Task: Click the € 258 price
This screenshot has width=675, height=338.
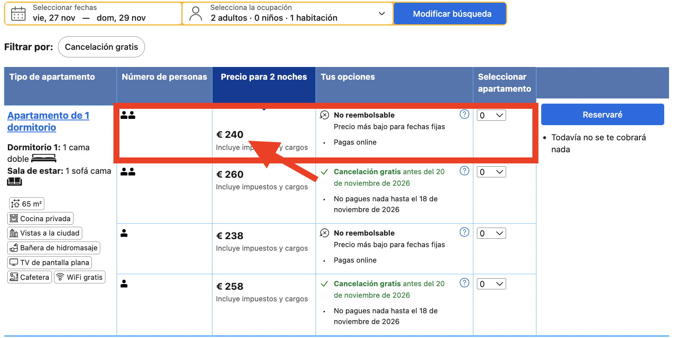Action: pos(230,287)
